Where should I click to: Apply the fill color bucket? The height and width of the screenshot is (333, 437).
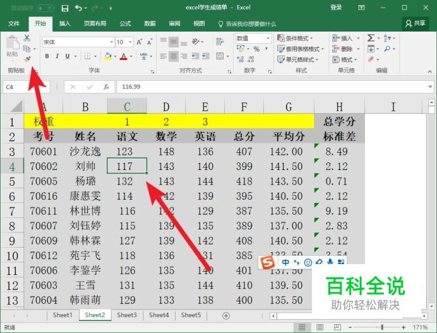[x=107, y=56]
